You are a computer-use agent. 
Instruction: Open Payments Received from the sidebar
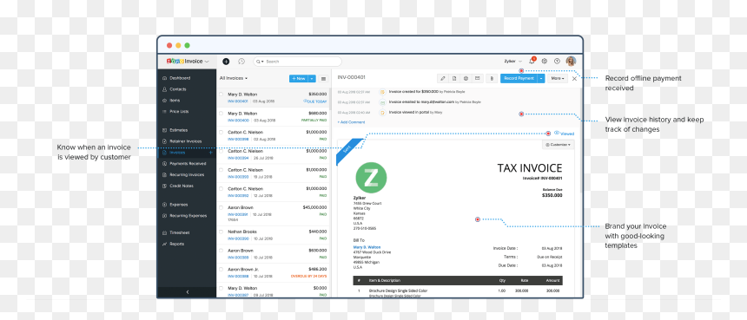[x=187, y=164]
